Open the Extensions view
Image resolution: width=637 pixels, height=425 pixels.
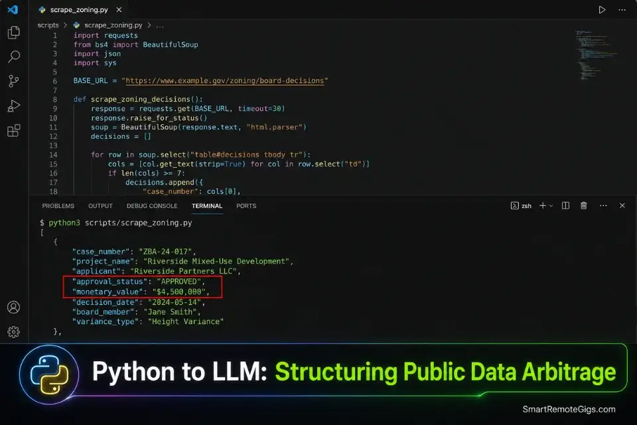point(14,131)
